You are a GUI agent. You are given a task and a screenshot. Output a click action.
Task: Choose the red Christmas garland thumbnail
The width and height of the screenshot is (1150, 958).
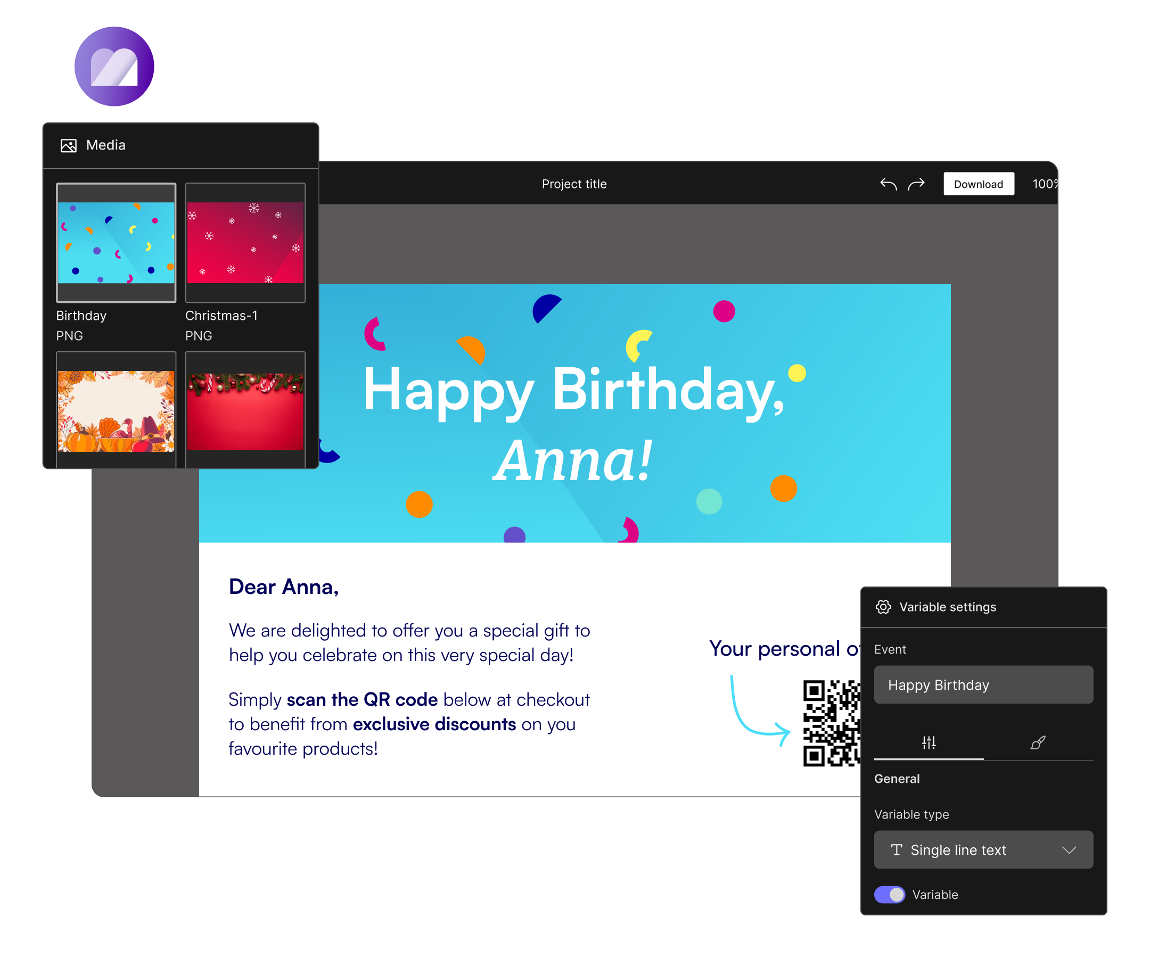(245, 411)
